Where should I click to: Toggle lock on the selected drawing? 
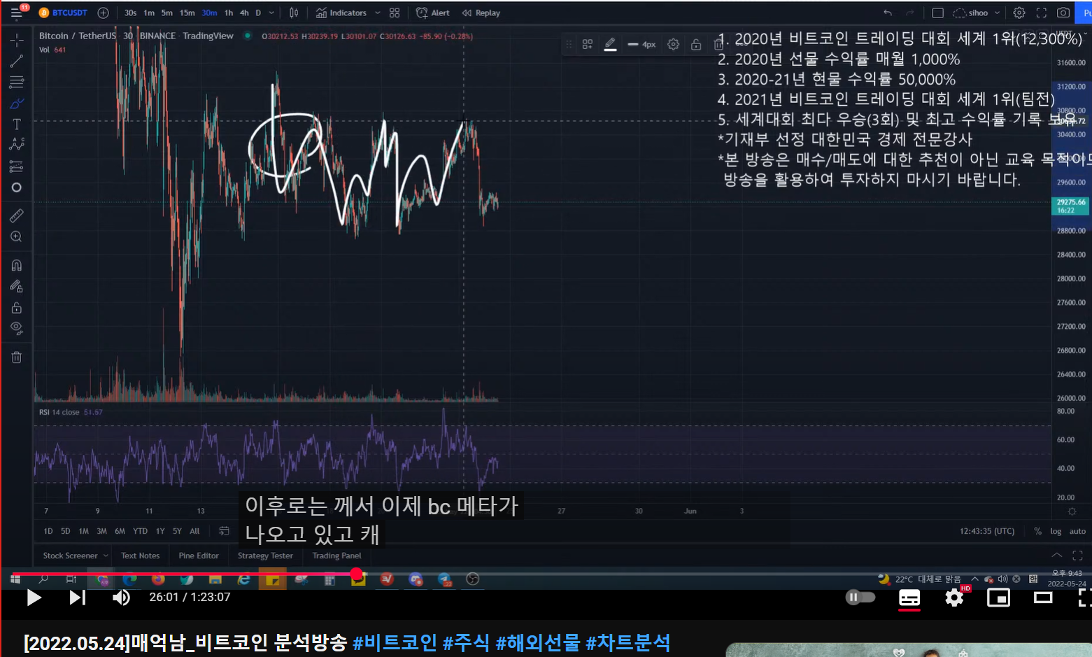click(x=696, y=44)
